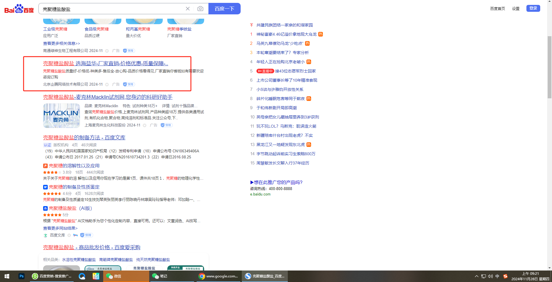Open the Windows Start menu
552x282 pixels.
pos(7,276)
